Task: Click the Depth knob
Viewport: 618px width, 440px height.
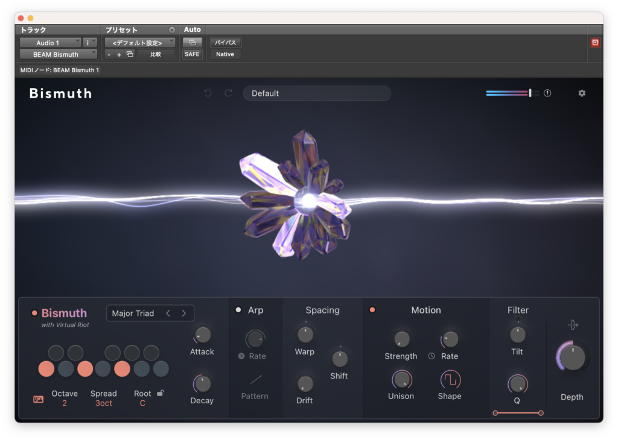Action: coord(572,357)
